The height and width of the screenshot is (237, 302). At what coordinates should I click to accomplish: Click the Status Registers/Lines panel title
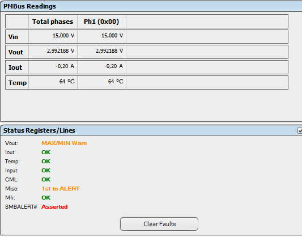39,130
